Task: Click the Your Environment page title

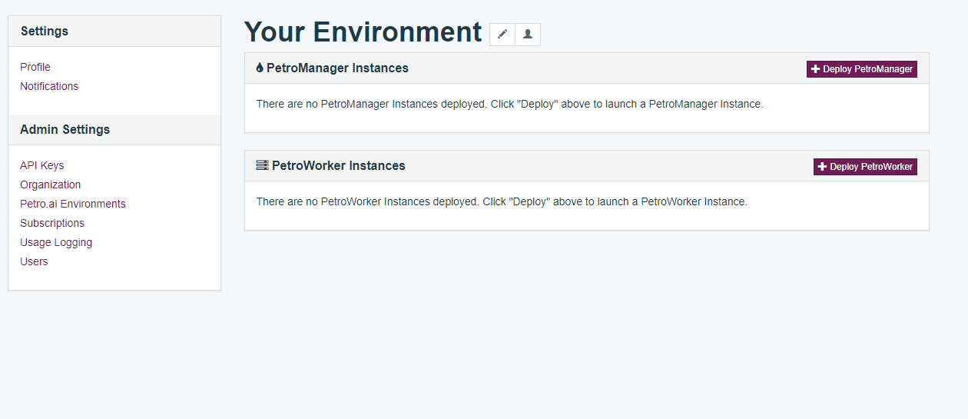Action: (x=363, y=32)
